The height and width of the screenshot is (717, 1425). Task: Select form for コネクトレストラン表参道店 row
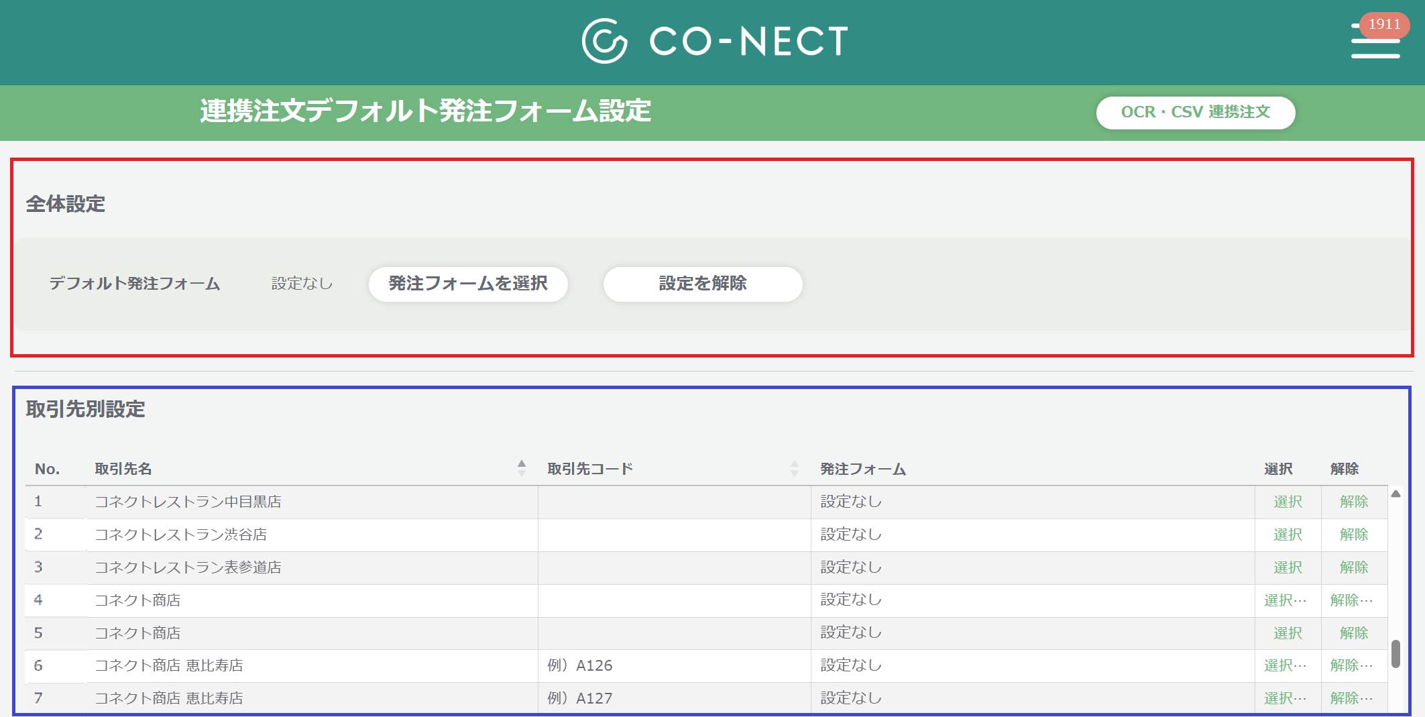pyautogui.click(x=1288, y=567)
